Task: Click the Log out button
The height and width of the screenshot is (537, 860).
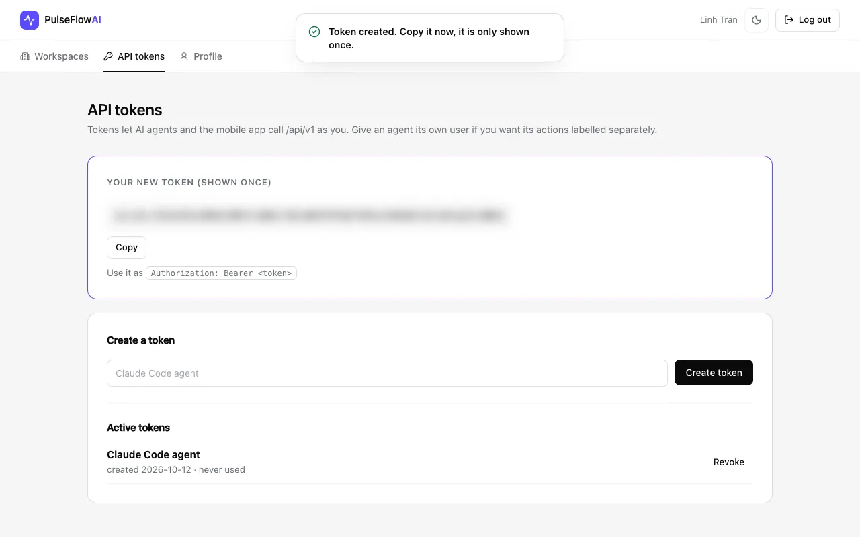Action: (x=808, y=20)
